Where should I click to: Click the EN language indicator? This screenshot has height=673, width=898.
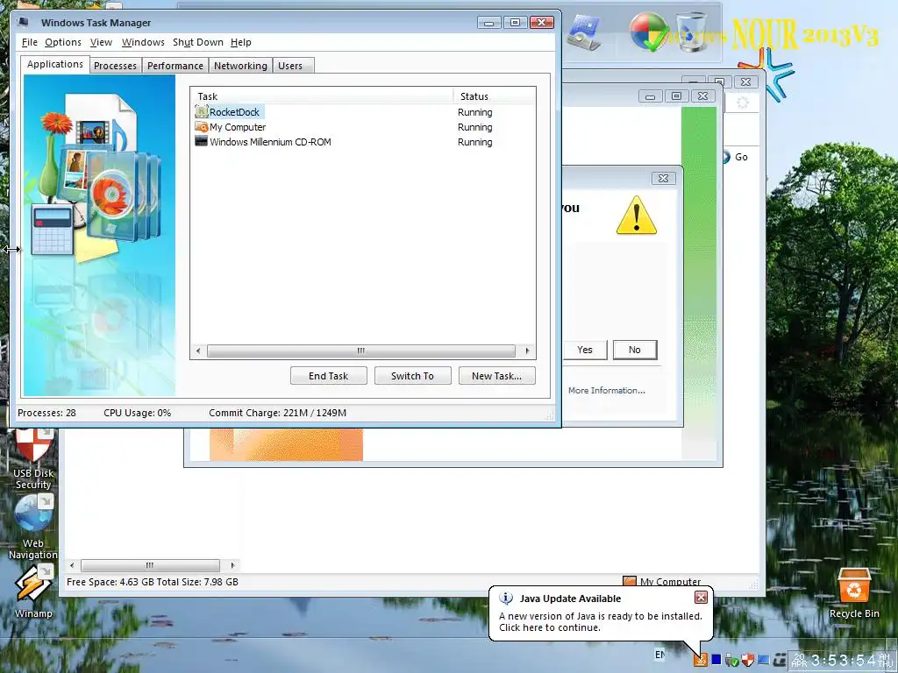click(659, 654)
